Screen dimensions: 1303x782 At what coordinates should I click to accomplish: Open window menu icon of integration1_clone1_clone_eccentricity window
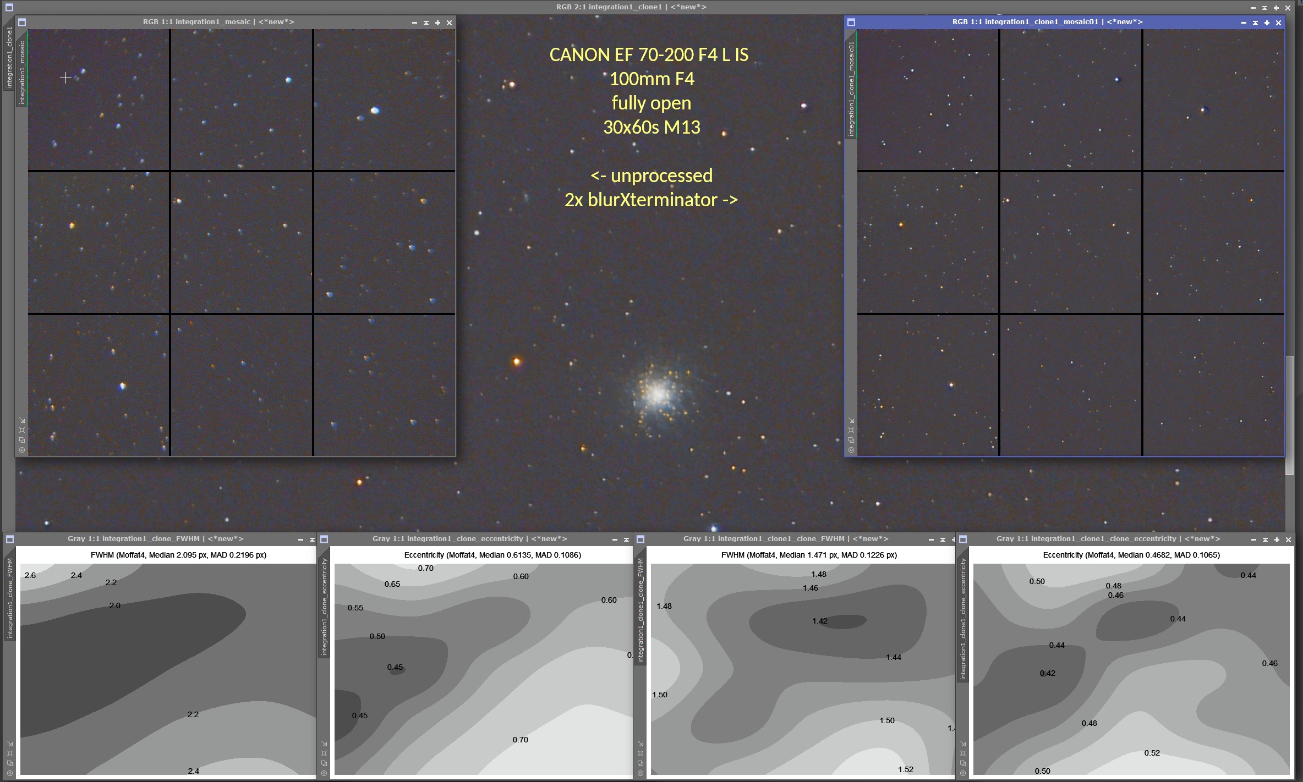pyautogui.click(x=963, y=539)
